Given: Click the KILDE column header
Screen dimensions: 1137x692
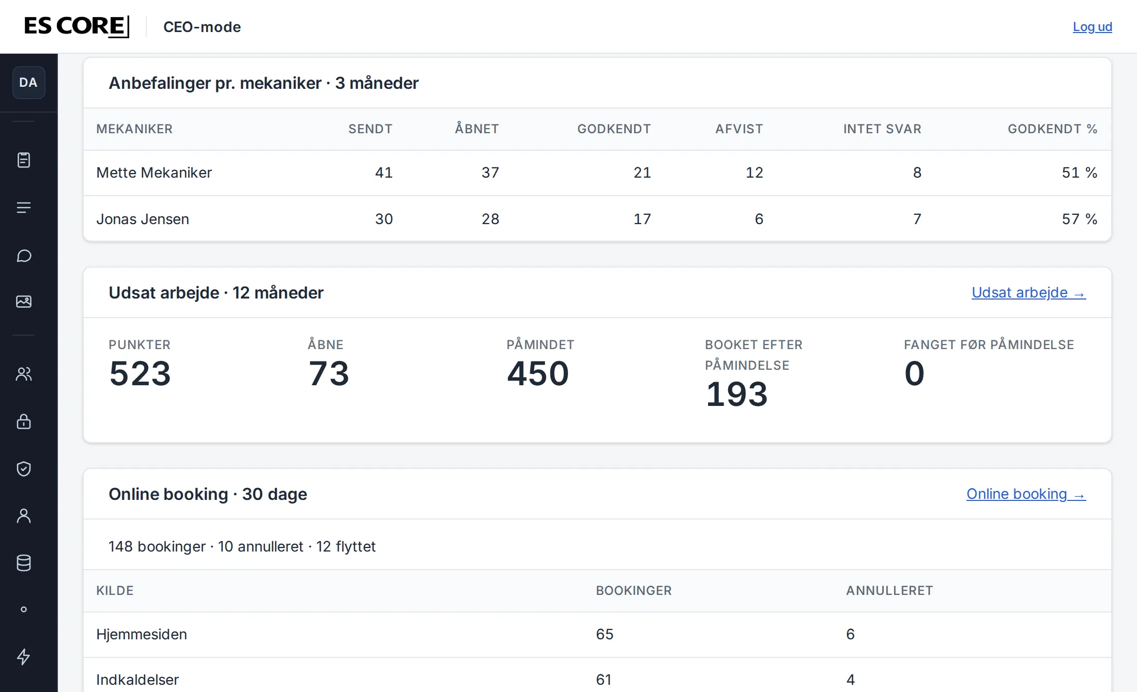Looking at the screenshot, I should 115,591.
